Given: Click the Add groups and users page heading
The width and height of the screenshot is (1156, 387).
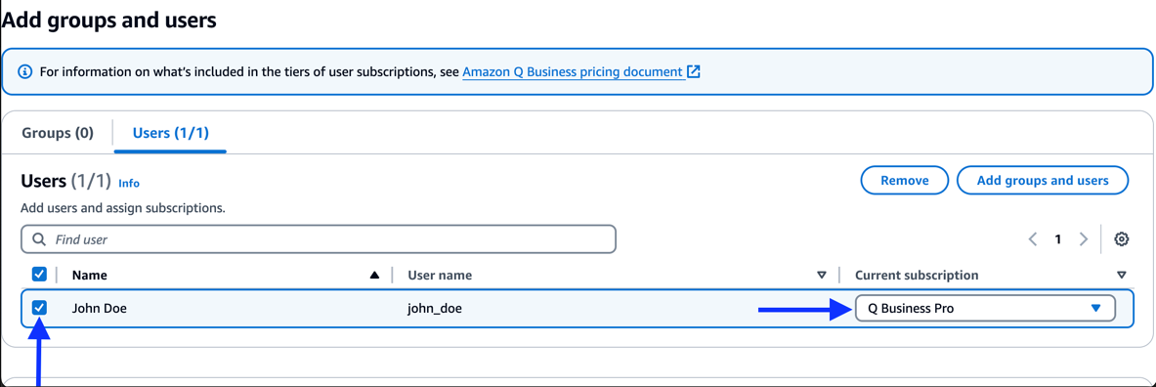Looking at the screenshot, I should [109, 21].
